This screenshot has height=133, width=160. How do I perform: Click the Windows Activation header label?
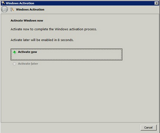[30, 9]
